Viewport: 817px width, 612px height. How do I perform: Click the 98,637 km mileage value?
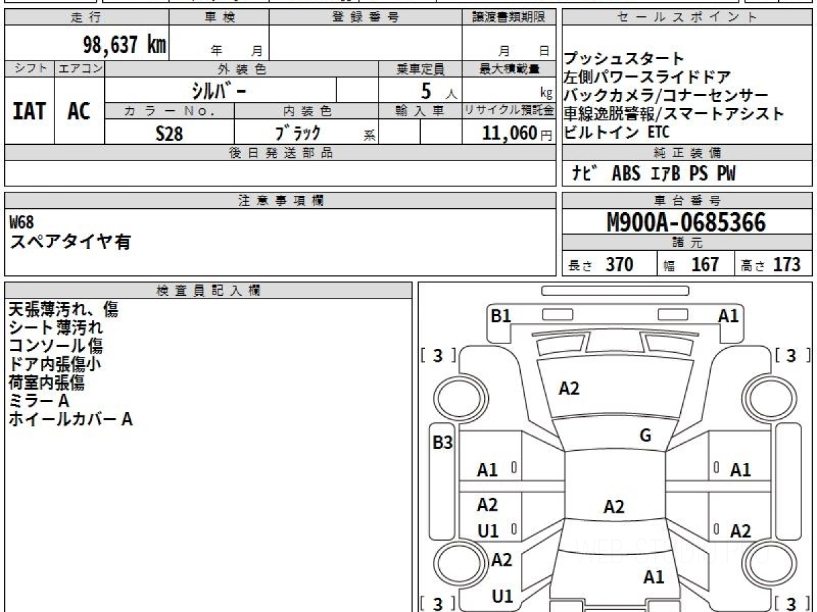click(124, 46)
